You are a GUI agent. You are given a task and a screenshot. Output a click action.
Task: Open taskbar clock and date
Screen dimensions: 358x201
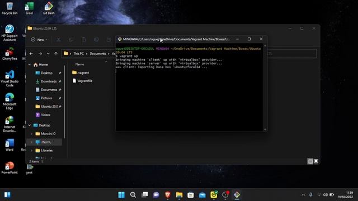tap(346, 195)
